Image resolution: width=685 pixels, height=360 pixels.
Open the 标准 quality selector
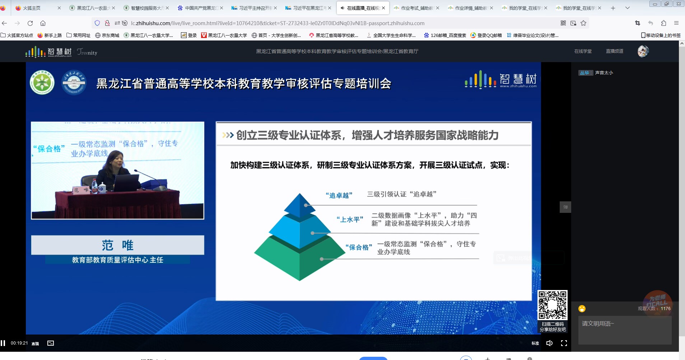pyautogui.click(x=535, y=343)
